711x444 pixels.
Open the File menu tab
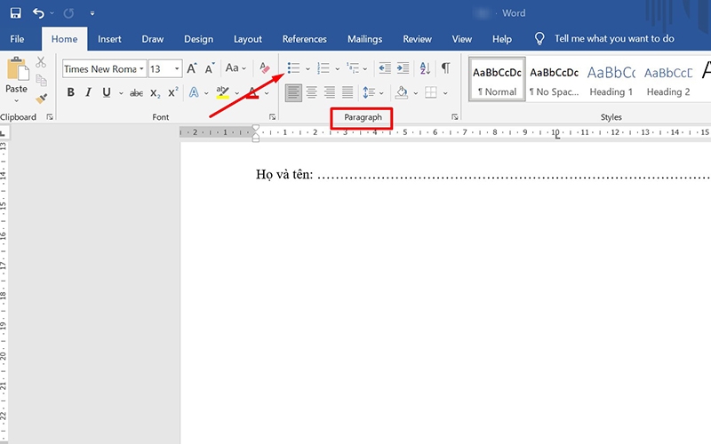pos(17,39)
